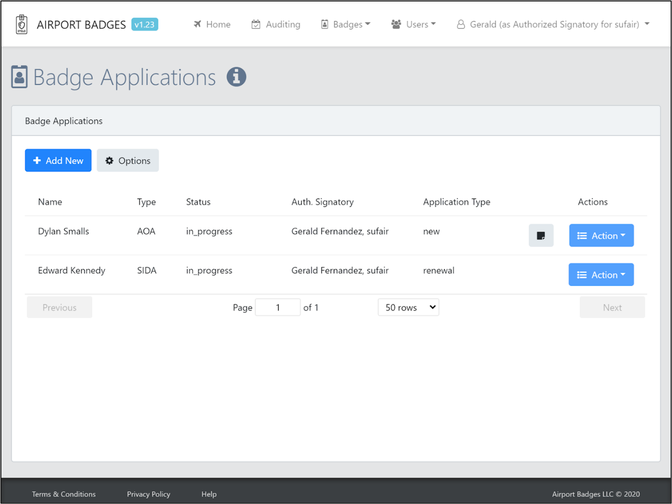This screenshot has height=504, width=672.
Task: Click in_progress status for Edward Kennedy
Action: pyautogui.click(x=209, y=271)
